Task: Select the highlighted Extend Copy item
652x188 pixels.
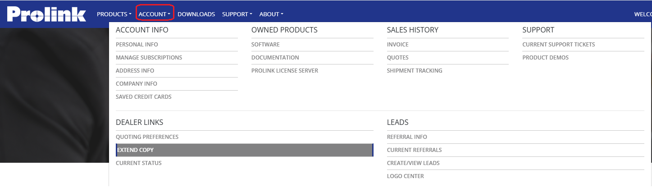Action: pos(245,150)
